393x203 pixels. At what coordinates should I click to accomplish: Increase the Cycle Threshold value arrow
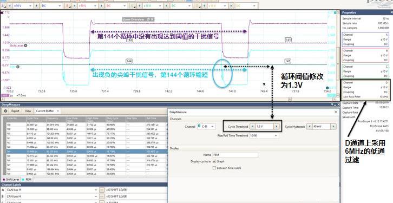pos(276,127)
